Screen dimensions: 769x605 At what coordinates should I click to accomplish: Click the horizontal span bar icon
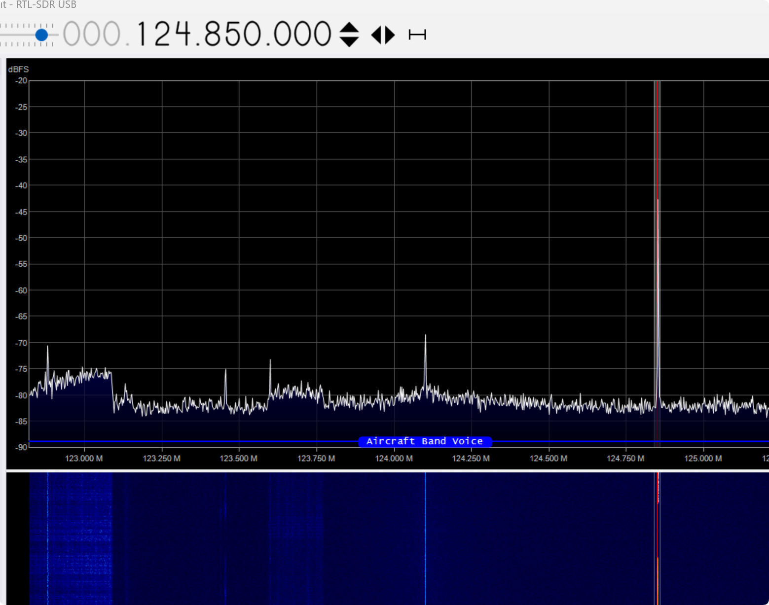pos(417,35)
